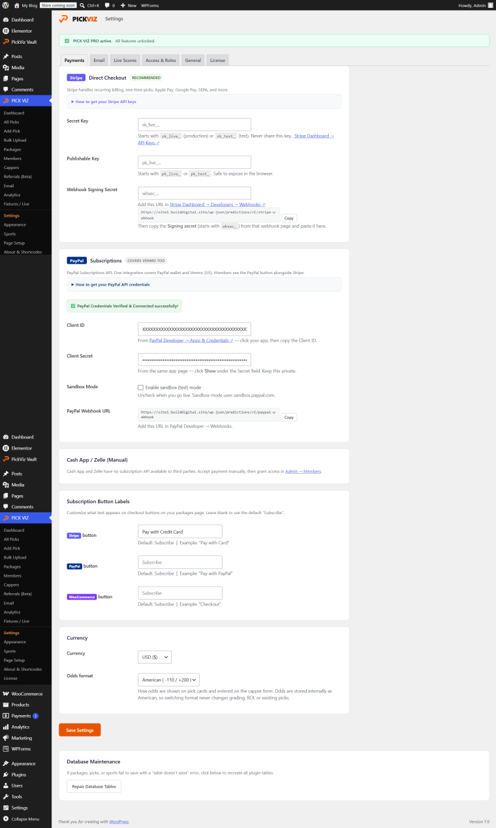Open the Live Scores tab
496x828 pixels.
(125, 60)
